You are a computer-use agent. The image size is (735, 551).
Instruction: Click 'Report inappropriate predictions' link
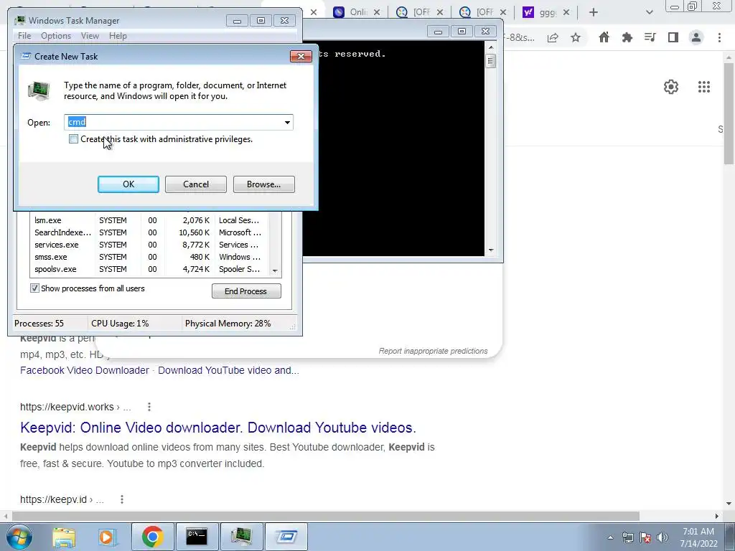(x=433, y=351)
